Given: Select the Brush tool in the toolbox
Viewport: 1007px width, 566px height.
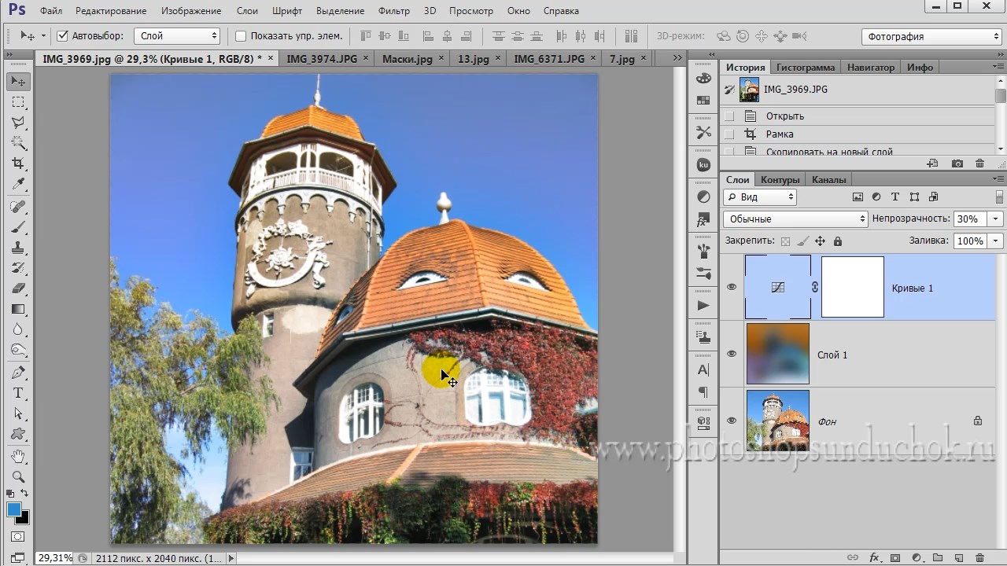Looking at the screenshot, I should click(x=18, y=228).
